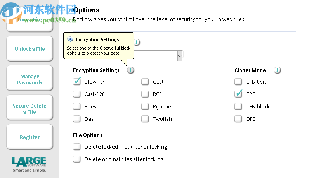This screenshot has height=178, width=309.
Task: Select OFB cipher mode
Action: click(x=238, y=119)
